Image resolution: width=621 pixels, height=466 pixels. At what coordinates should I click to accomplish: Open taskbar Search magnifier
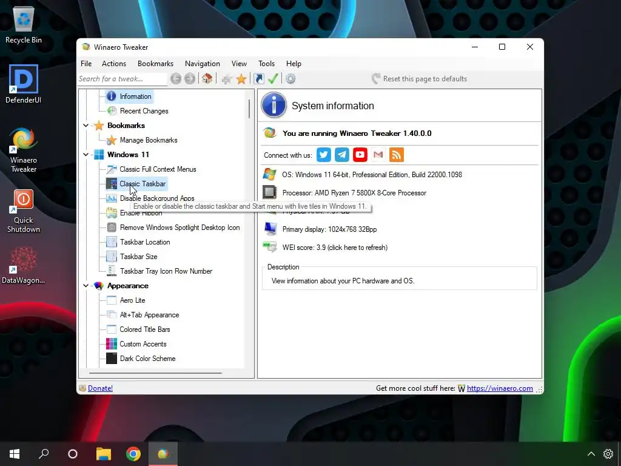click(44, 454)
